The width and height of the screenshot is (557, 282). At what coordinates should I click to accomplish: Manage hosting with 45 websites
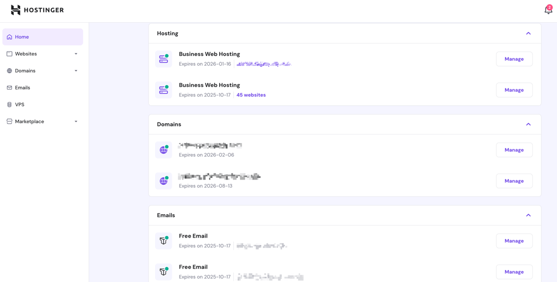coord(515,90)
